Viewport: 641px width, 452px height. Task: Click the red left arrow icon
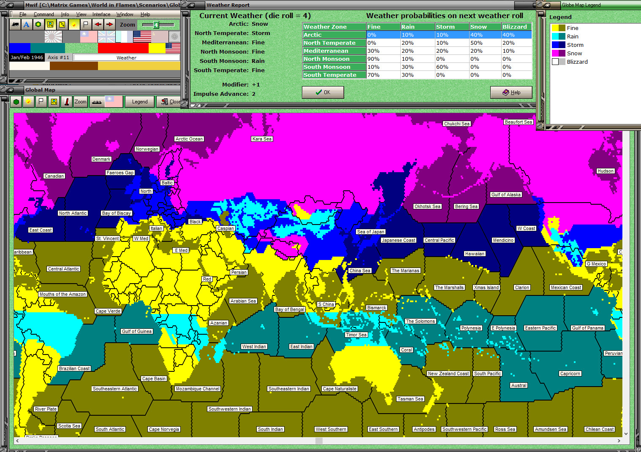(x=98, y=24)
